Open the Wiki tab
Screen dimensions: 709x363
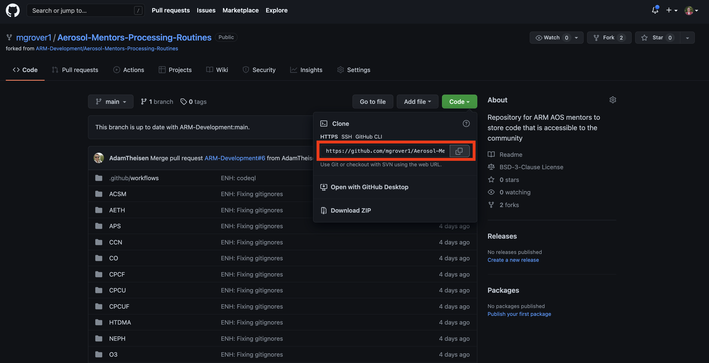pos(217,70)
